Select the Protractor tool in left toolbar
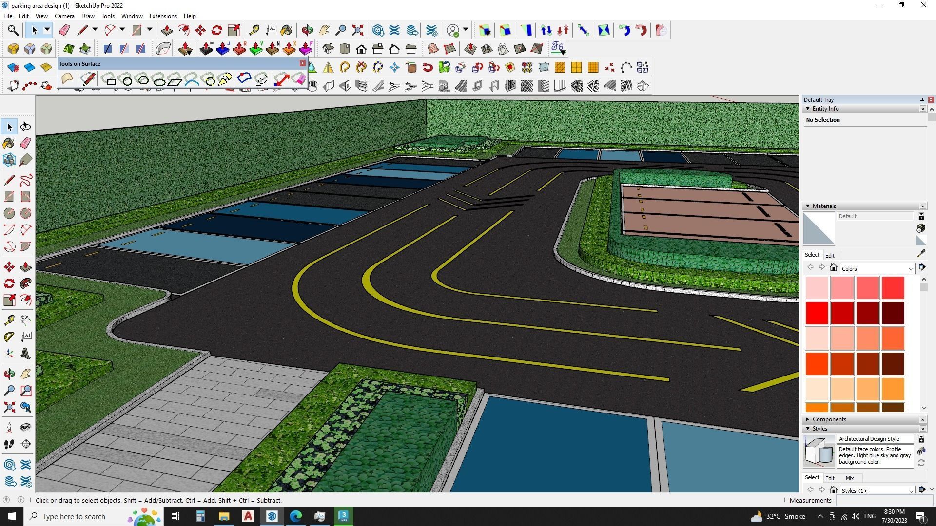The width and height of the screenshot is (936, 526). [9, 337]
